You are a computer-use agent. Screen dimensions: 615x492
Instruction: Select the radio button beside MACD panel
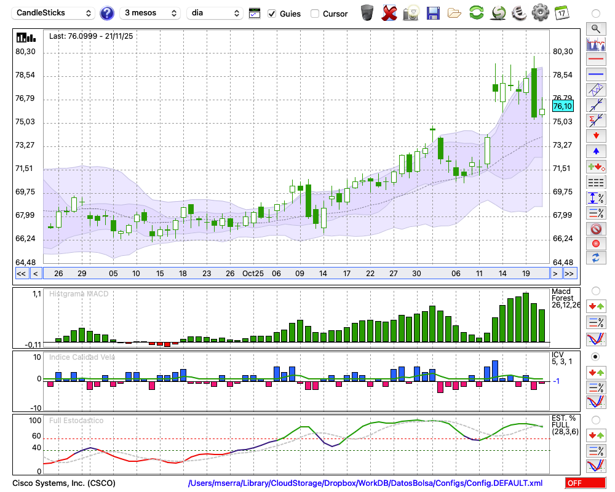(595, 291)
